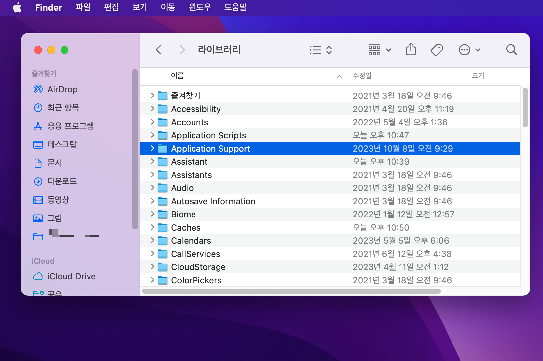The height and width of the screenshot is (361, 543).
Task: Click Application Support modified date cell
Action: 403,149
